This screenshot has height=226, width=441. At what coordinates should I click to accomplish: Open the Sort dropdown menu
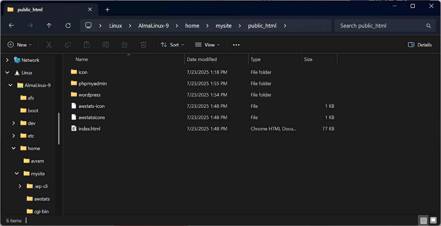pyautogui.click(x=173, y=45)
